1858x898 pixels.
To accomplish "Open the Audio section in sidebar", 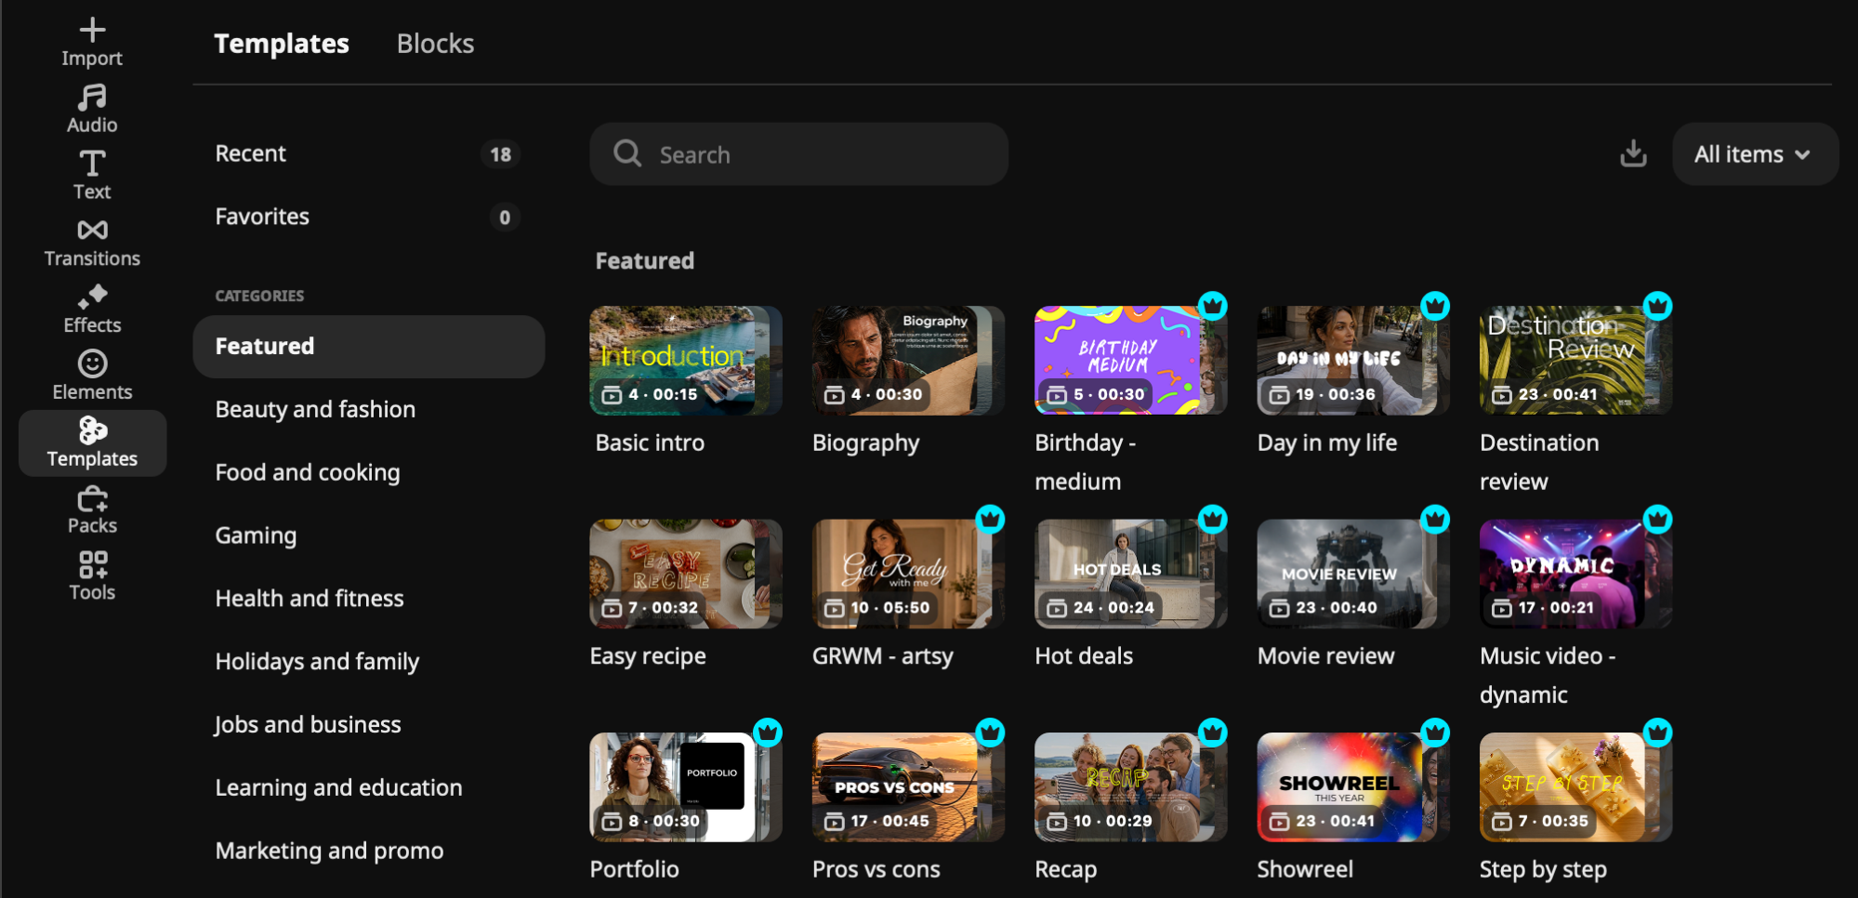I will (x=92, y=110).
